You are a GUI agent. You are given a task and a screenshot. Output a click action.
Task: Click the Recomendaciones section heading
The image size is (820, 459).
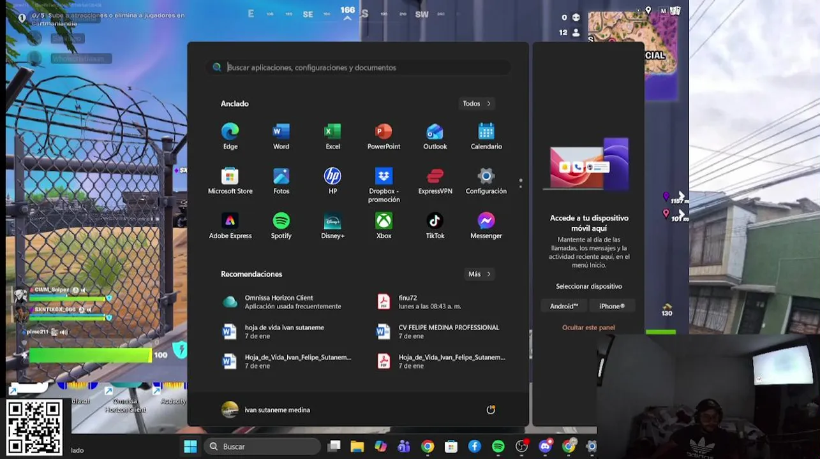pos(251,274)
